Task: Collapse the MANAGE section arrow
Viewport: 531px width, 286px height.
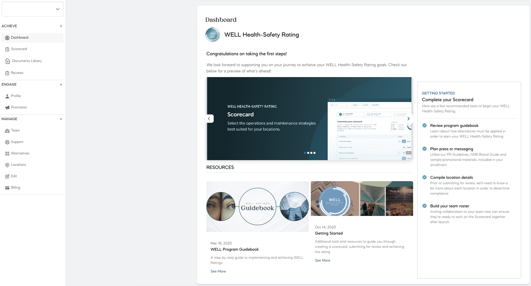Action: point(61,119)
